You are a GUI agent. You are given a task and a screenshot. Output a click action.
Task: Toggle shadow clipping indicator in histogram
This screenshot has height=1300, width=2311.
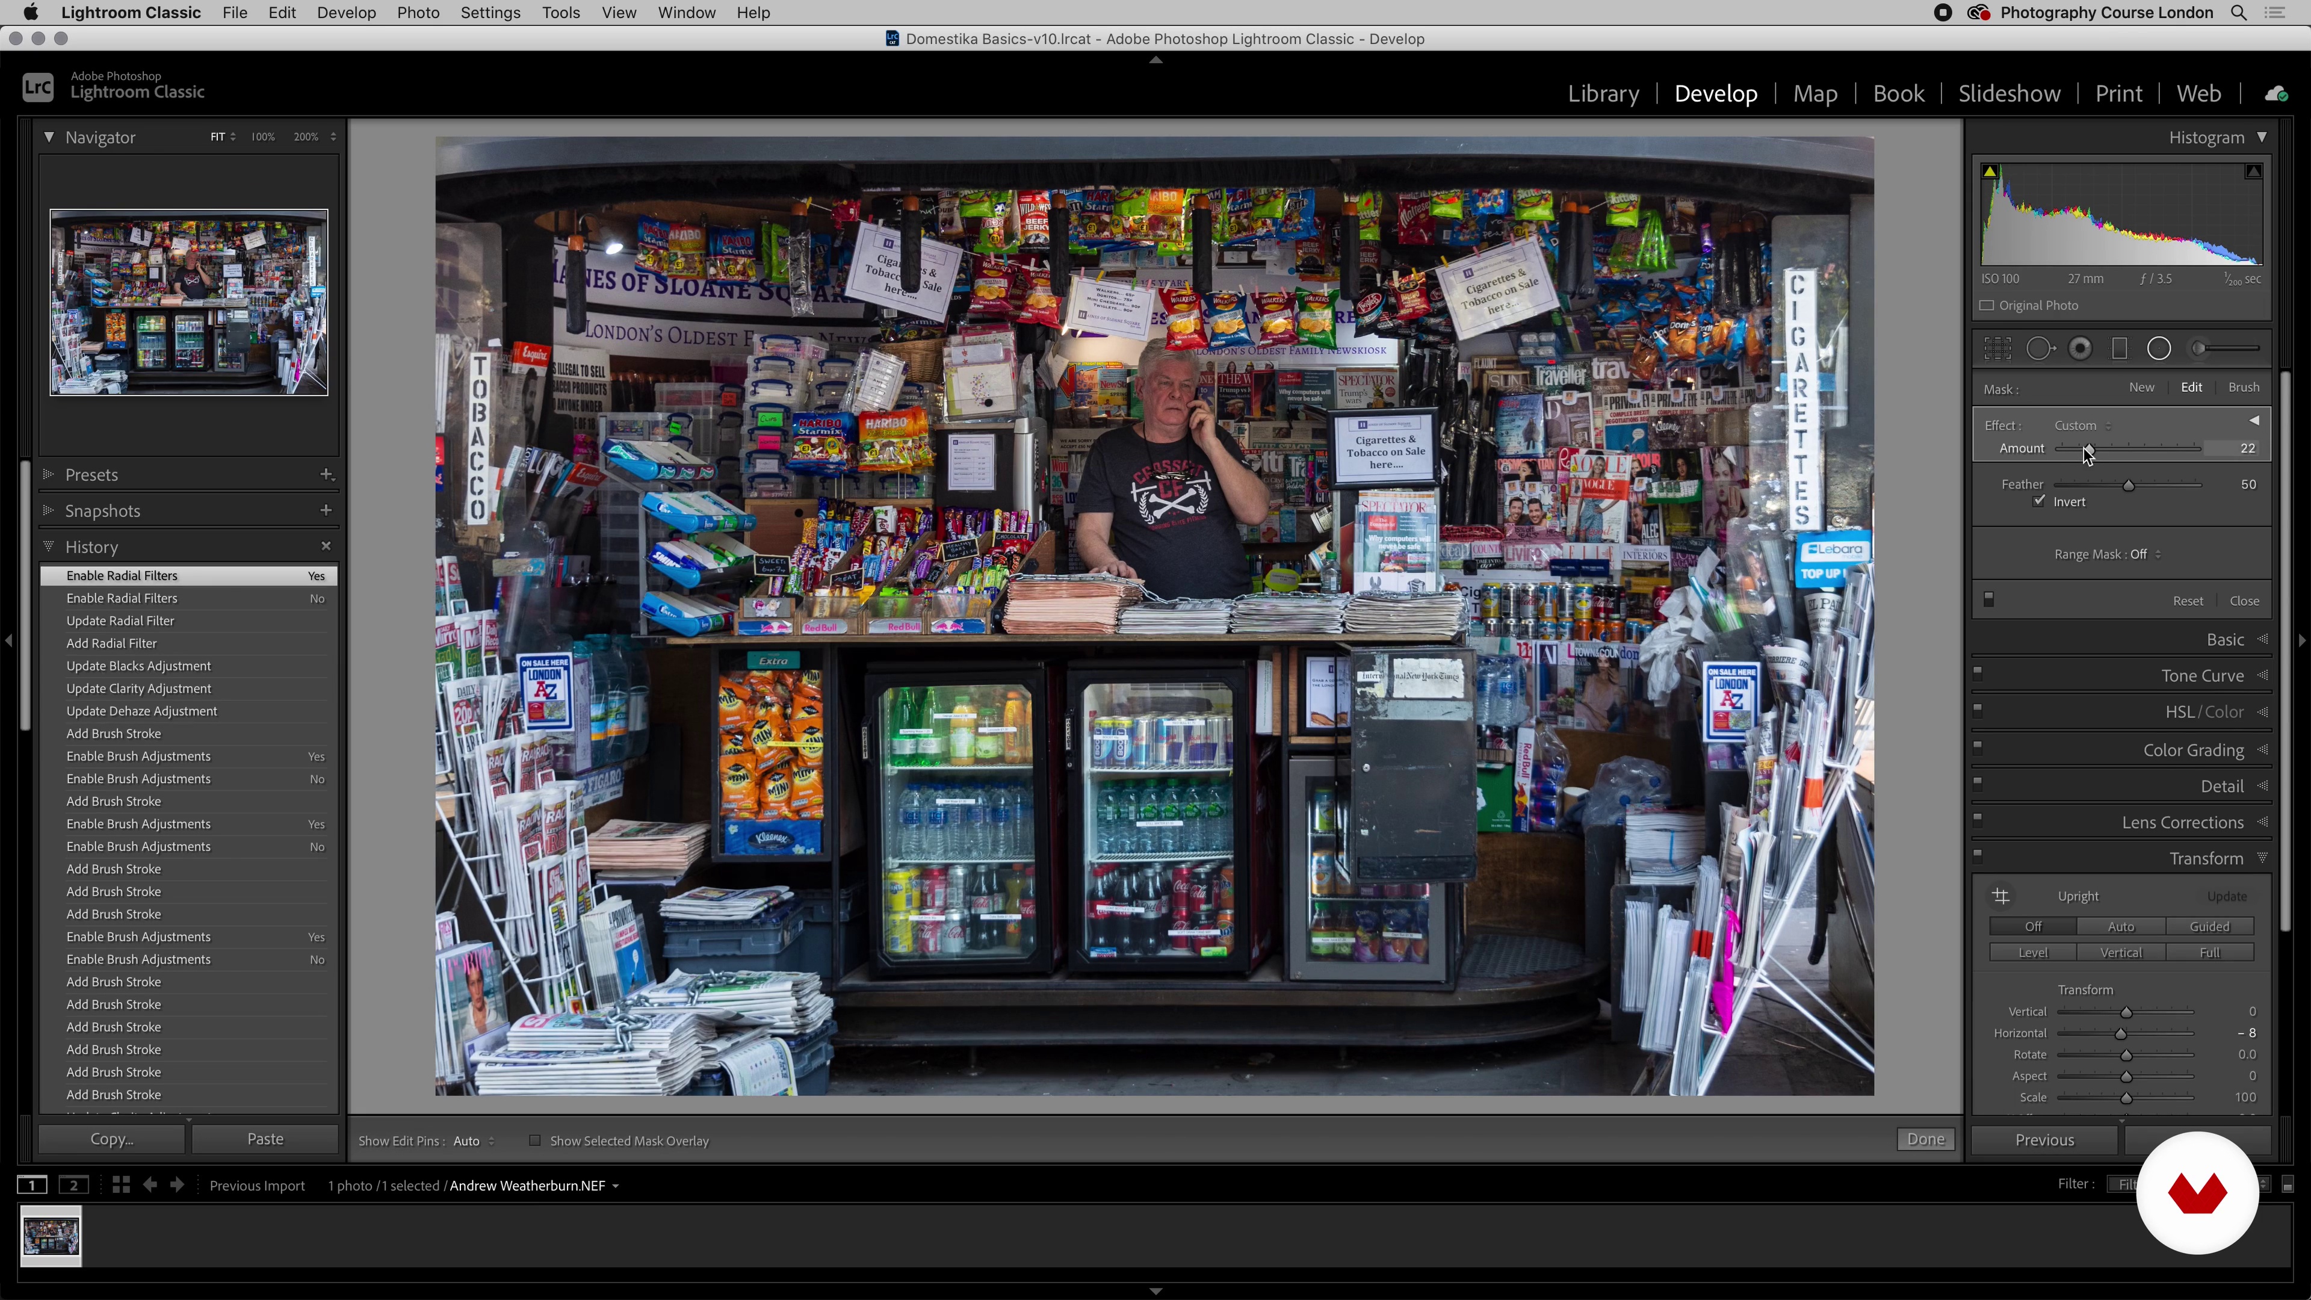click(1990, 172)
